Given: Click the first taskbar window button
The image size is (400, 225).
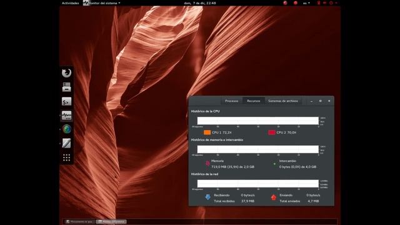Looking at the screenshot, I should coord(79,222).
